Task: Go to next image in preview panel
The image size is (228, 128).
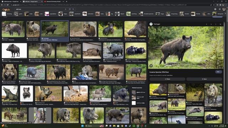Action: tap(211, 24)
